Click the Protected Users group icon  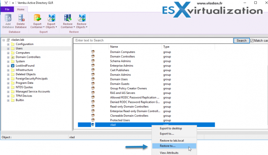click(x=93, y=120)
